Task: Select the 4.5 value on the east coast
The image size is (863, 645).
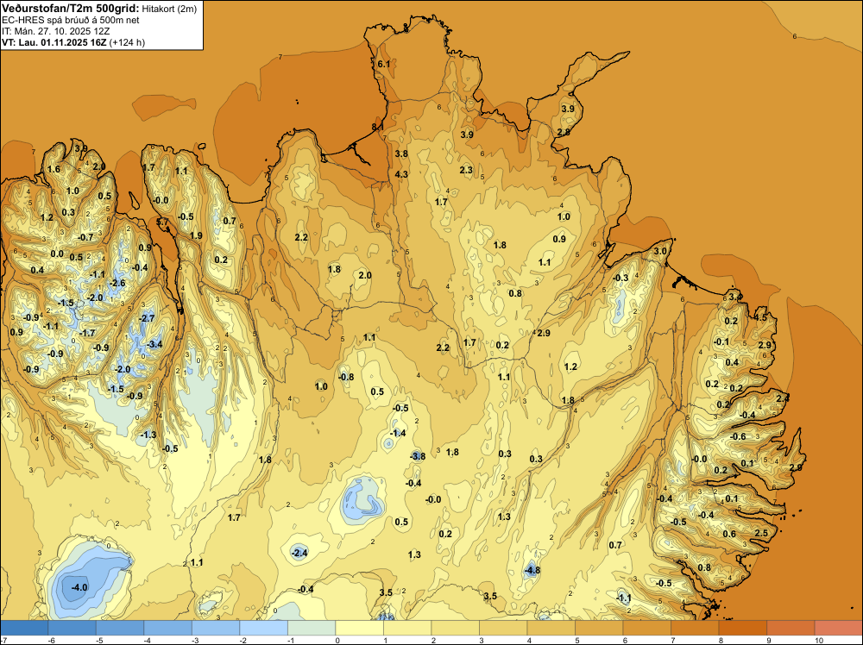Action: pyautogui.click(x=760, y=317)
